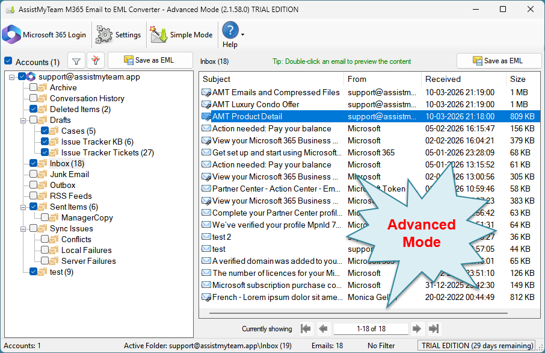545x353 pixels.
Task: Check the Archive folder checkbox
Action: point(34,87)
